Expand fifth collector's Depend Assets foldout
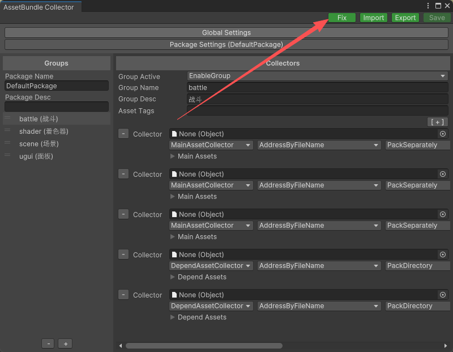Image resolution: width=453 pixels, height=352 pixels. 173,317
